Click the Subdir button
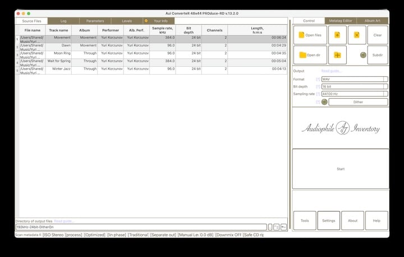Screen dimensions: 404x257 click(378, 55)
